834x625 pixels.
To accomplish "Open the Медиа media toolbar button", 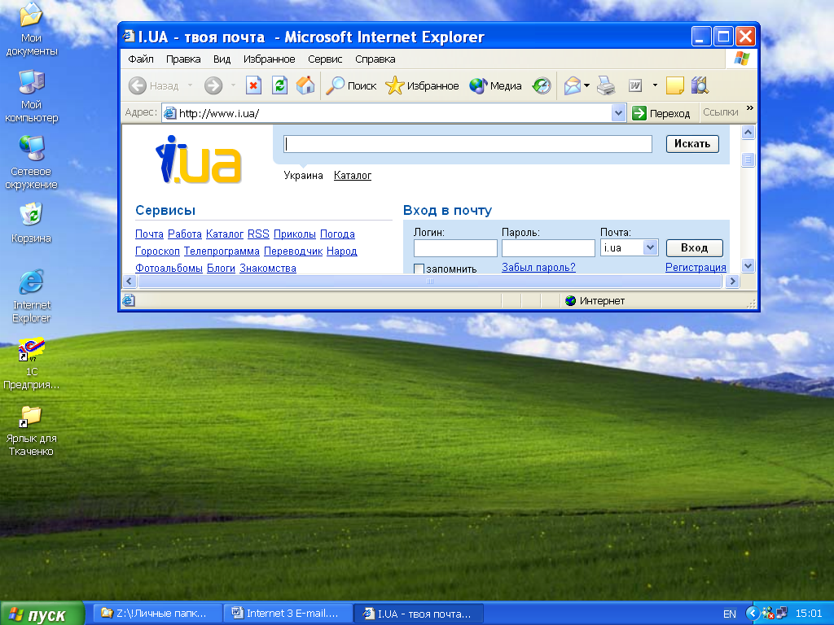I will [495, 85].
